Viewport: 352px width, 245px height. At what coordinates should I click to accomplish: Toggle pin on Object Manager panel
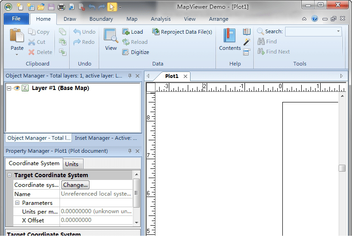pos(130,76)
